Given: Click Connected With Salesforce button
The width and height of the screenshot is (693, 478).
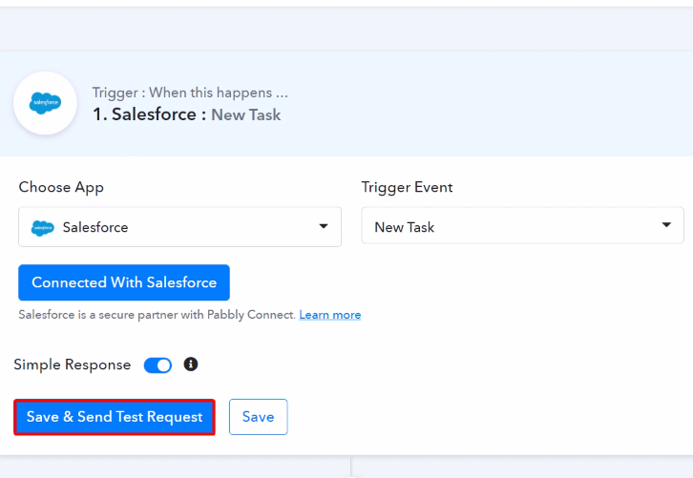Looking at the screenshot, I should (124, 282).
